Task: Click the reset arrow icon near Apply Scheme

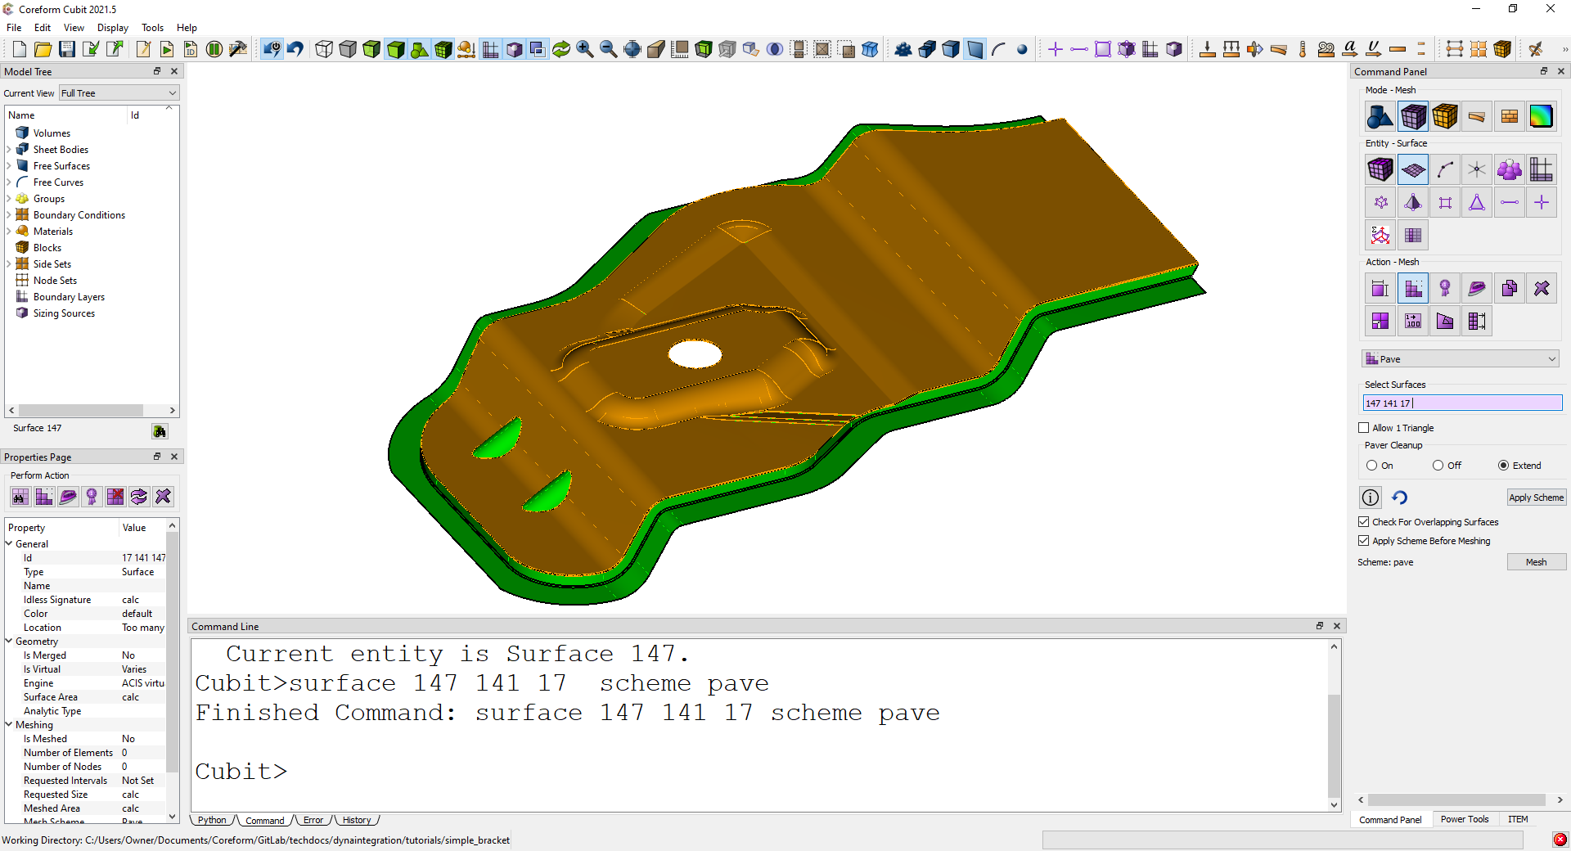Action: 1400,498
